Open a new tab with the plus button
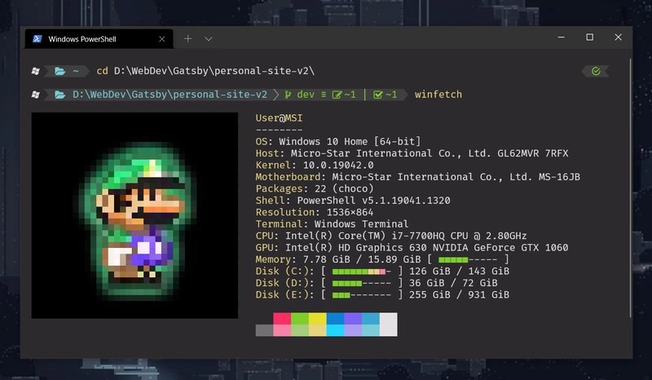 188,38
